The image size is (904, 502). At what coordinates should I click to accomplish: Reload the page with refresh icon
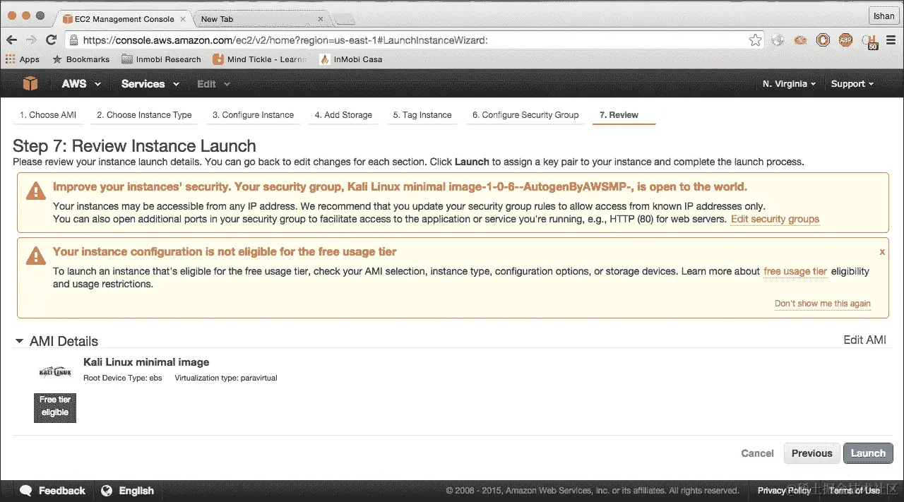click(x=51, y=40)
